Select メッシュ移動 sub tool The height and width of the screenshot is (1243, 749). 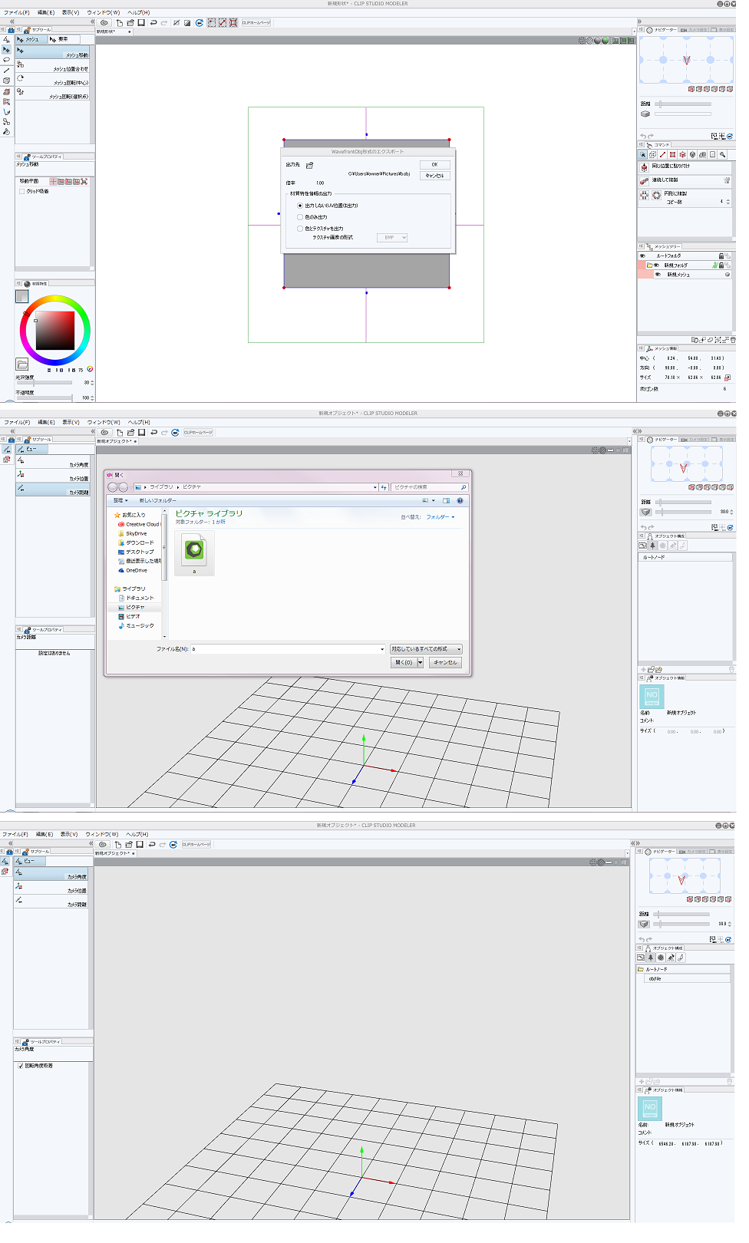(x=52, y=52)
